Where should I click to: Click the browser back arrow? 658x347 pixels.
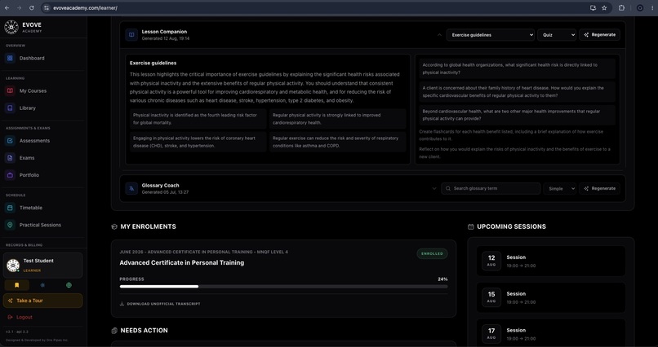[x=7, y=8]
